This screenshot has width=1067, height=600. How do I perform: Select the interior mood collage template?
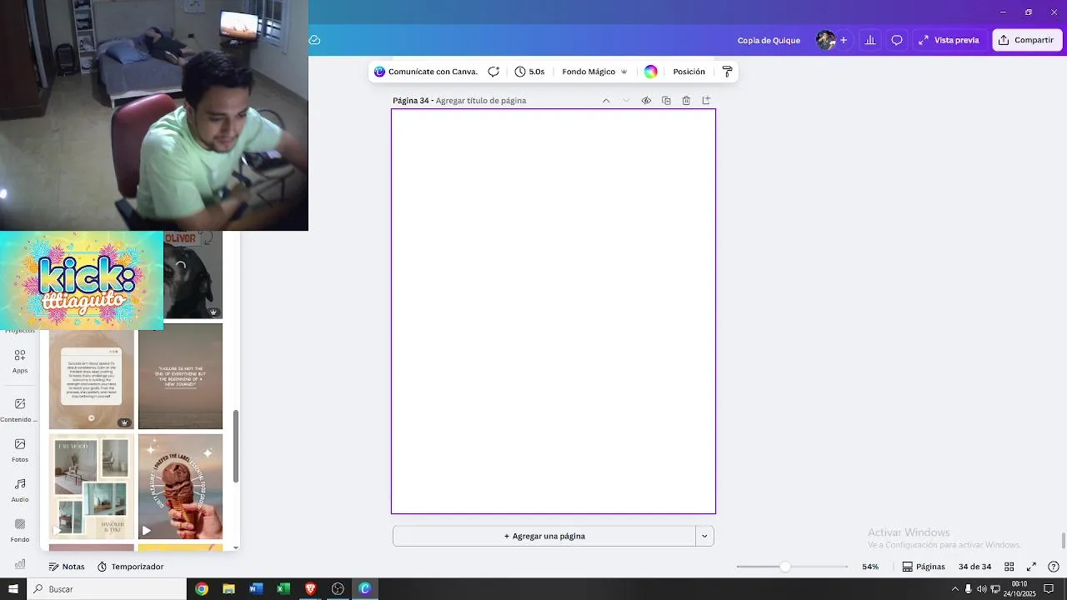tap(92, 487)
